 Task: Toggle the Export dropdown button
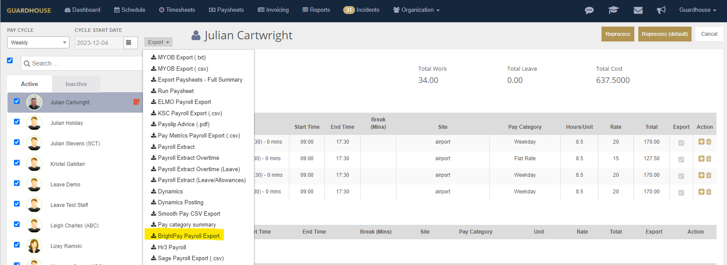[158, 42]
